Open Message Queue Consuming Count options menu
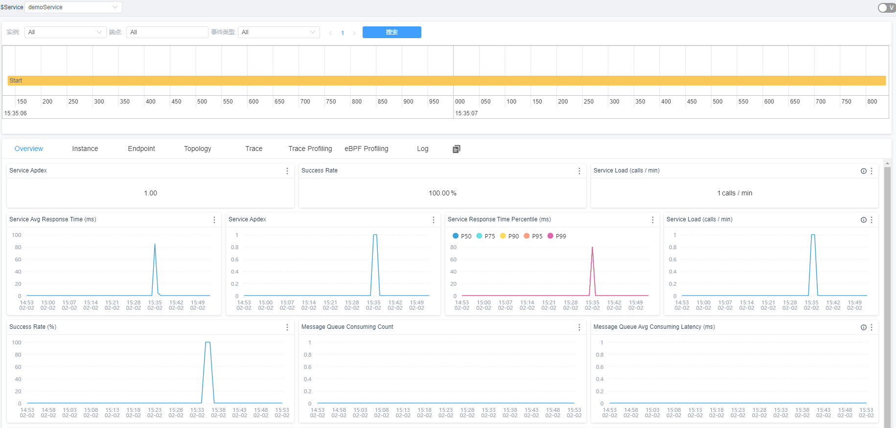This screenshot has height=428, width=896. (579, 327)
